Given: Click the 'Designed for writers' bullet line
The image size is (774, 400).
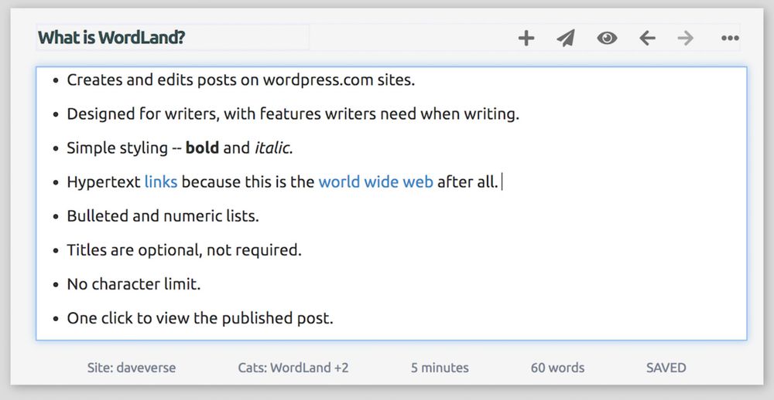Looking at the screenshot, I should (x=293, y=114).
